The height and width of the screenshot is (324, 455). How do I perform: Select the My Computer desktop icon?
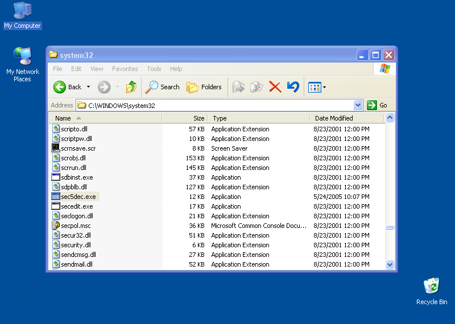(x=22, y=16)
